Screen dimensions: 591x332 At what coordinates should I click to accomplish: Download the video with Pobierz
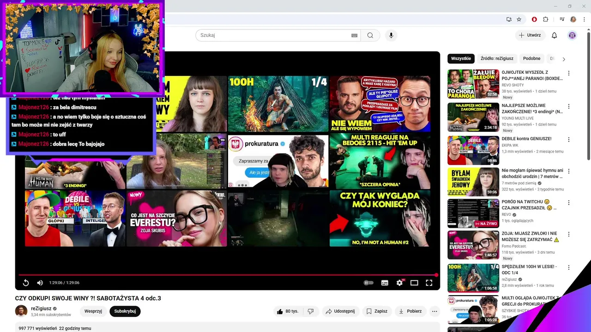(410, 311)
